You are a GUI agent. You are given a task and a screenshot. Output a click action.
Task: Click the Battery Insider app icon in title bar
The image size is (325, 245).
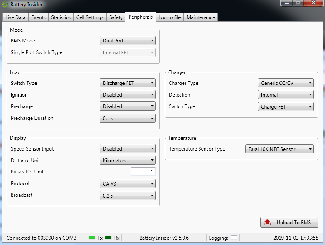click(x=5, y=5)
